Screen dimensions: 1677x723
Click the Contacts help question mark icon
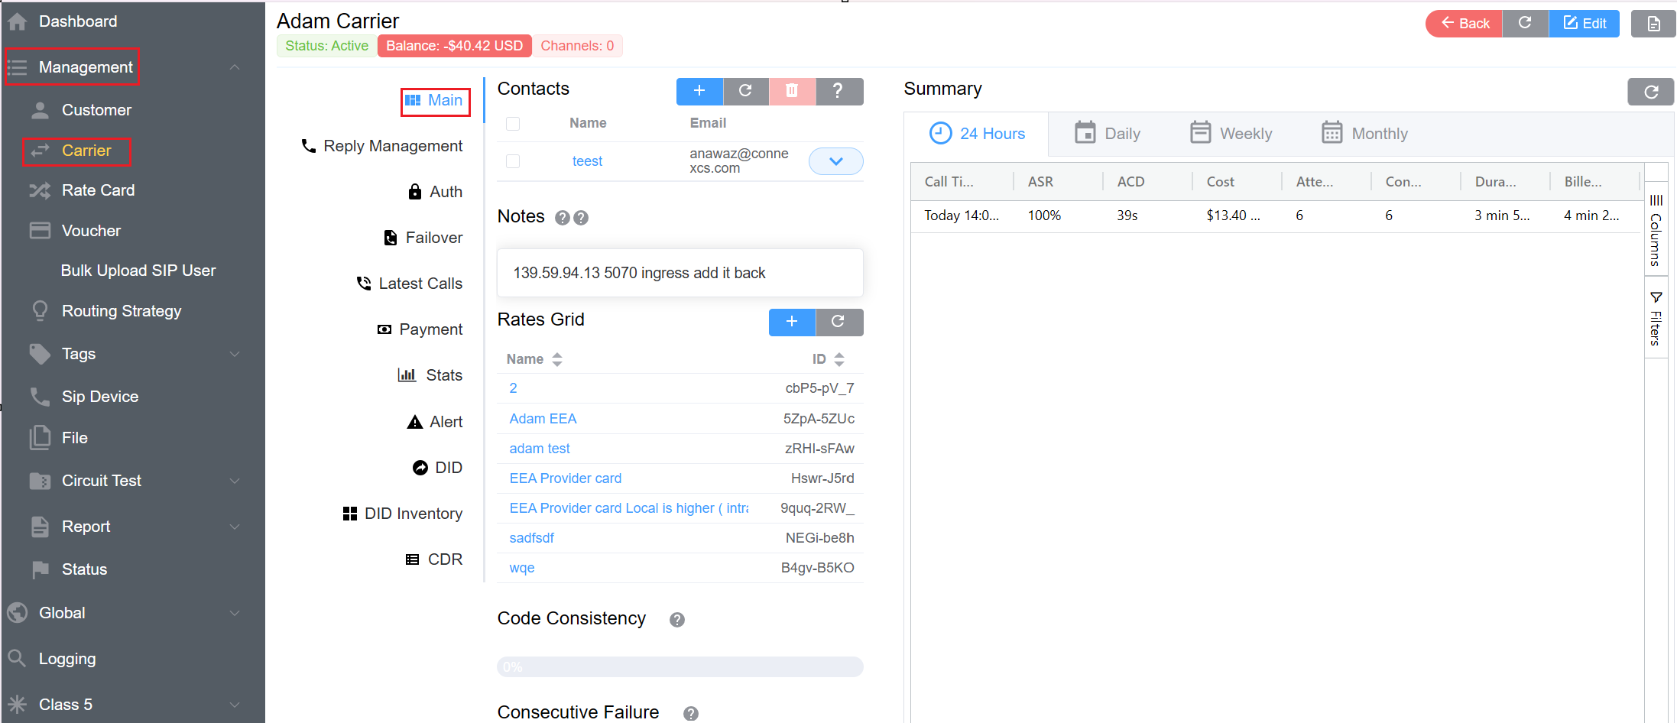tap(838, 91)
